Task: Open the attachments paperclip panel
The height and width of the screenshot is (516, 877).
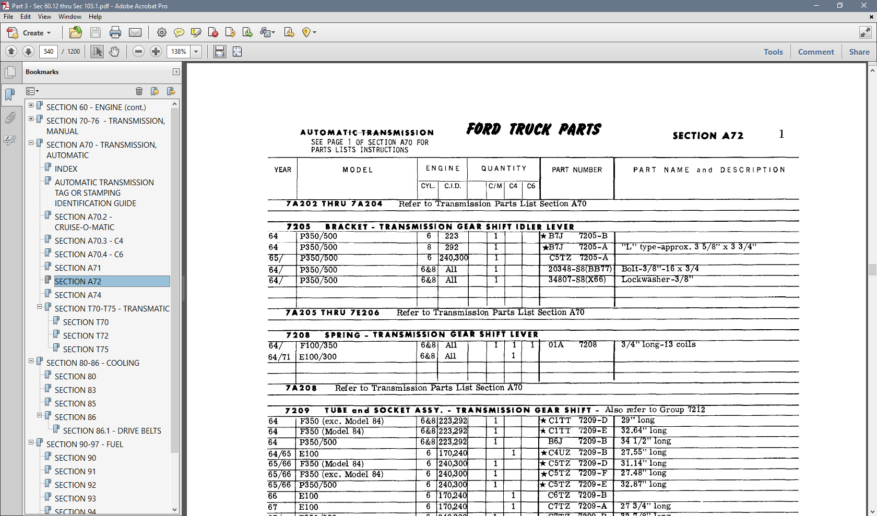Action: click(x=10, y=117)
